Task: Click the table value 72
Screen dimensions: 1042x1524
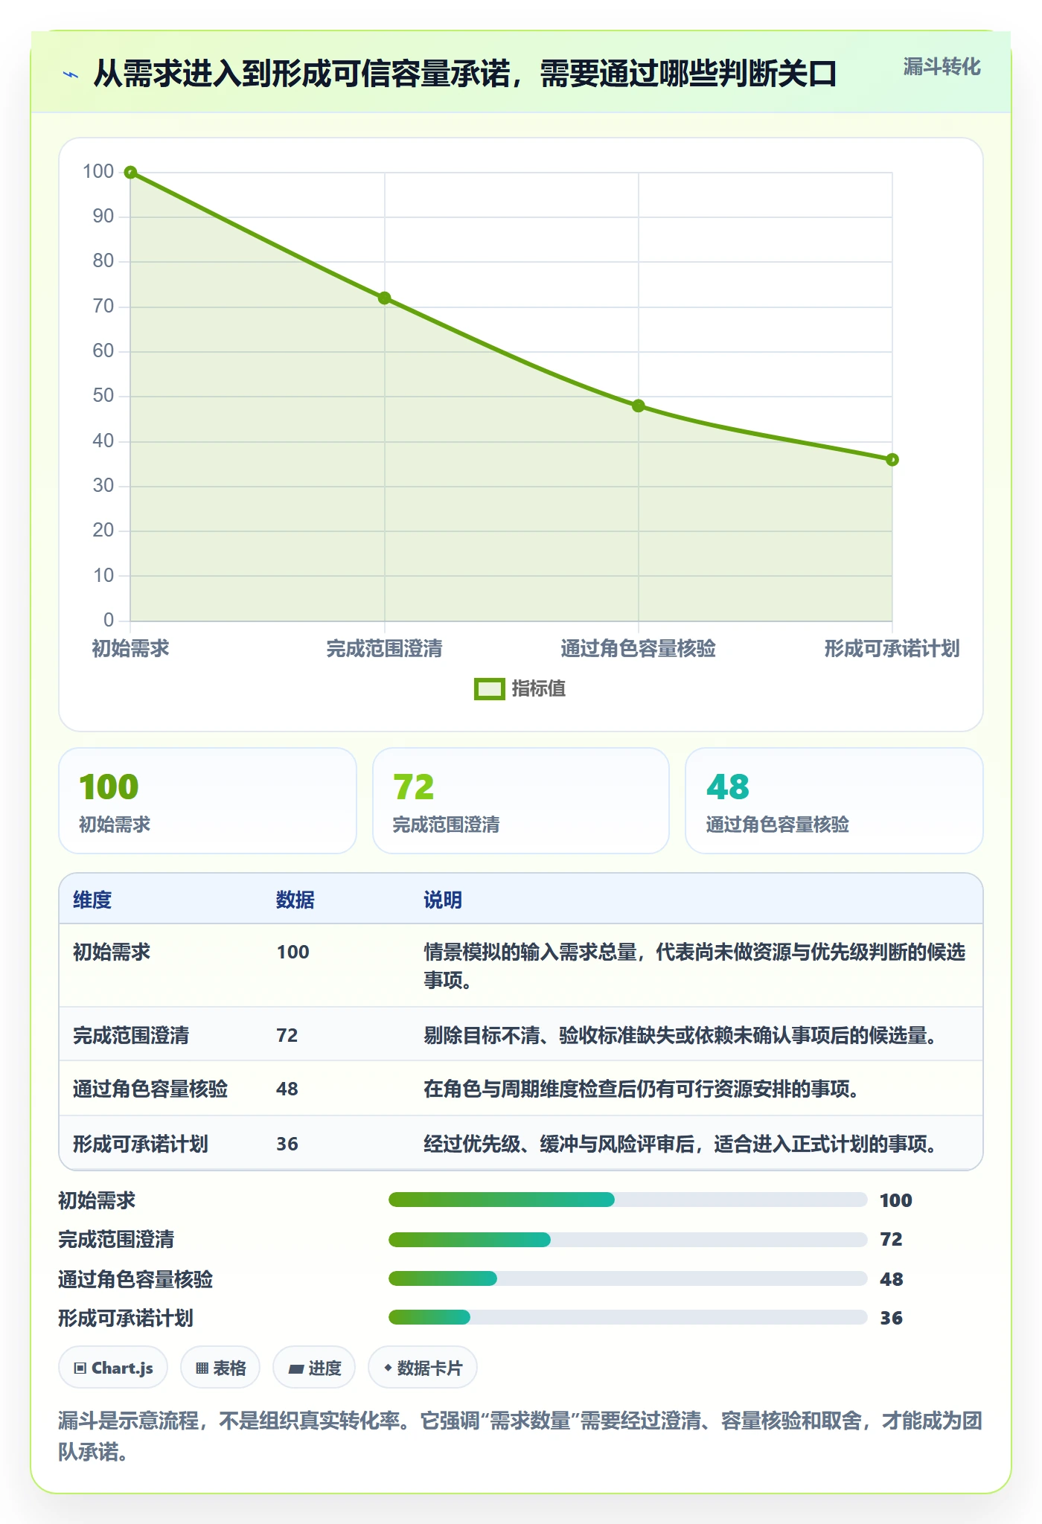Action: click(287, 1035)
